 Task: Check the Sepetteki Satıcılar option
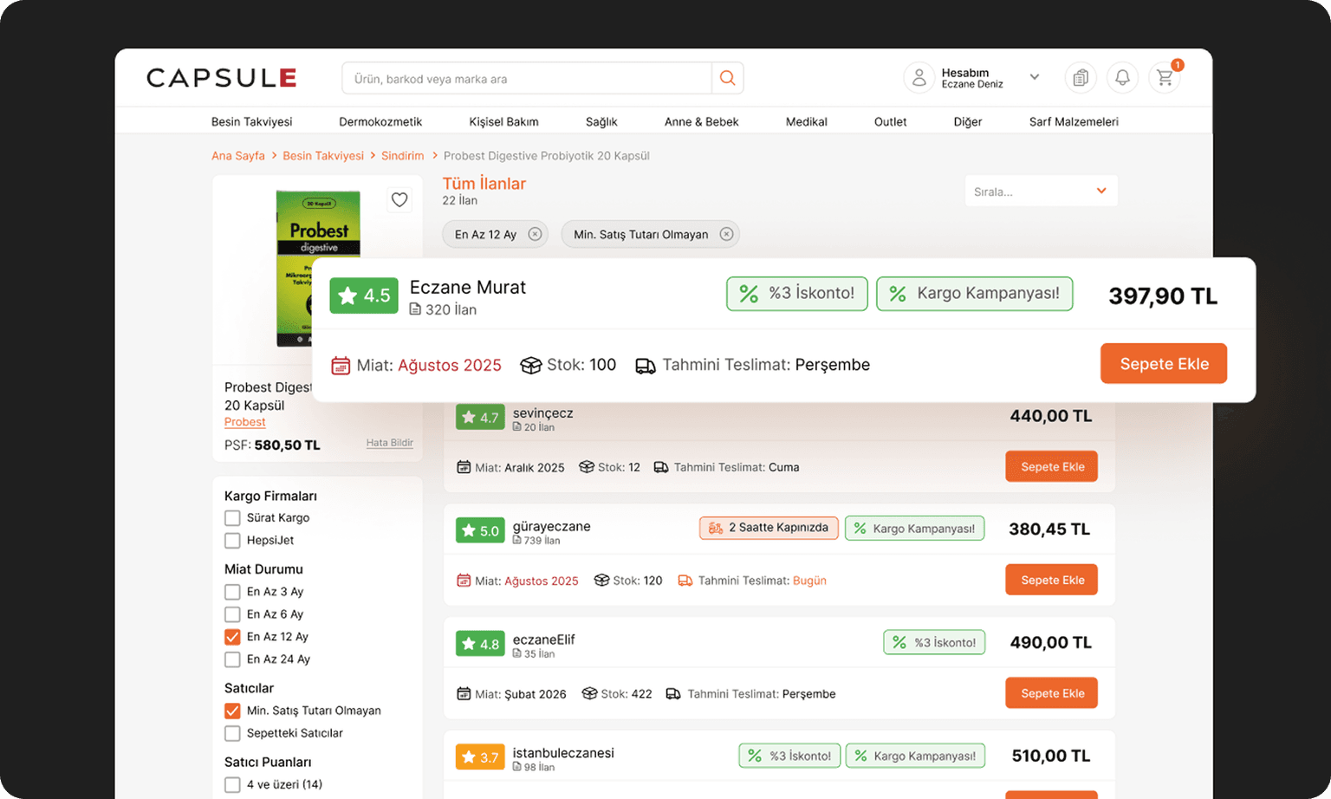pos(232,732)
